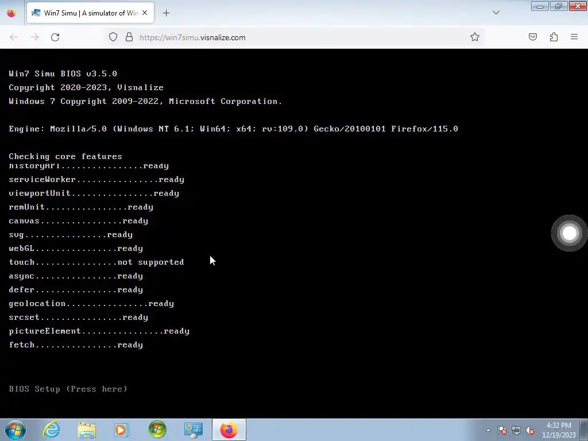
Task: Click the "pictureElement...ready" line
Action: coord(99,331)
